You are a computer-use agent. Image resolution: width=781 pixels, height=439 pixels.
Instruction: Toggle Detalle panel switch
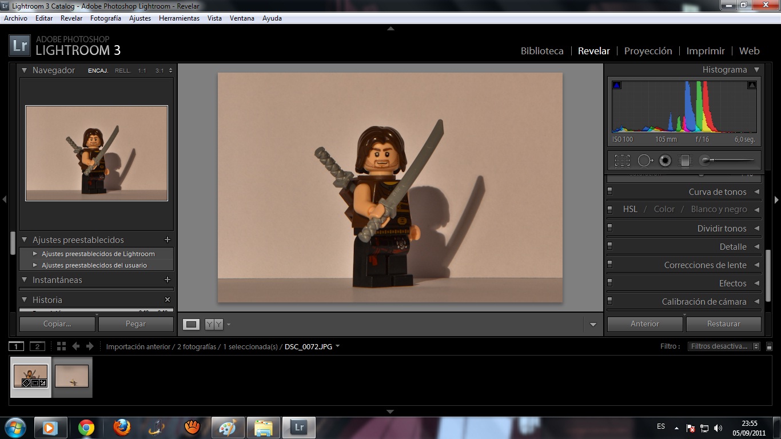click(x=609, y=246)
